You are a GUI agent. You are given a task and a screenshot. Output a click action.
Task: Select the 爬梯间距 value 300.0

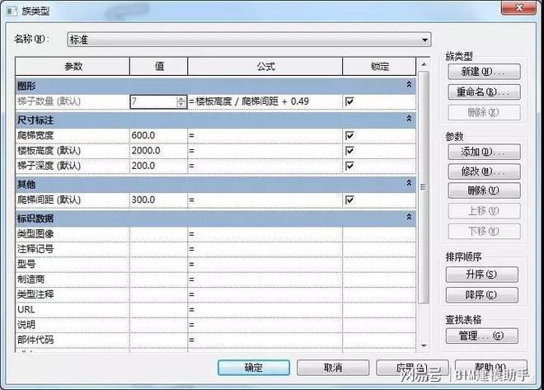point(158,200)
